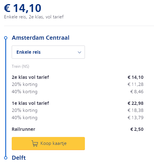Screen dimensions: 154x165
Task: Select the Delft destination heading
Action: pos(19,158)
